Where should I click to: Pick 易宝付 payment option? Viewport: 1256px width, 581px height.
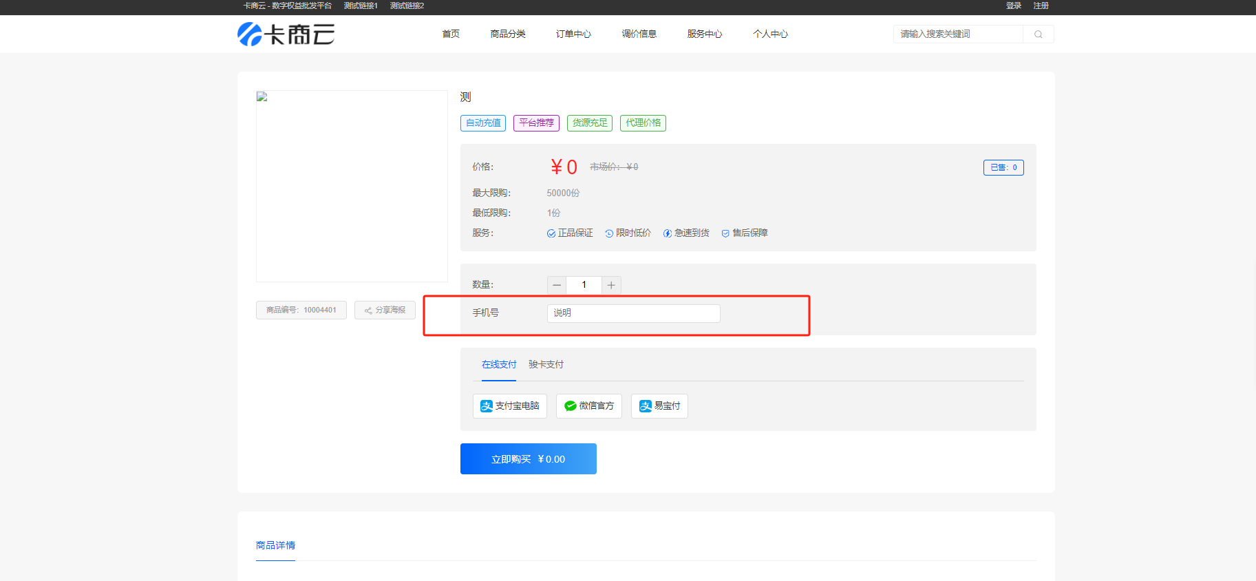[659, 406]
